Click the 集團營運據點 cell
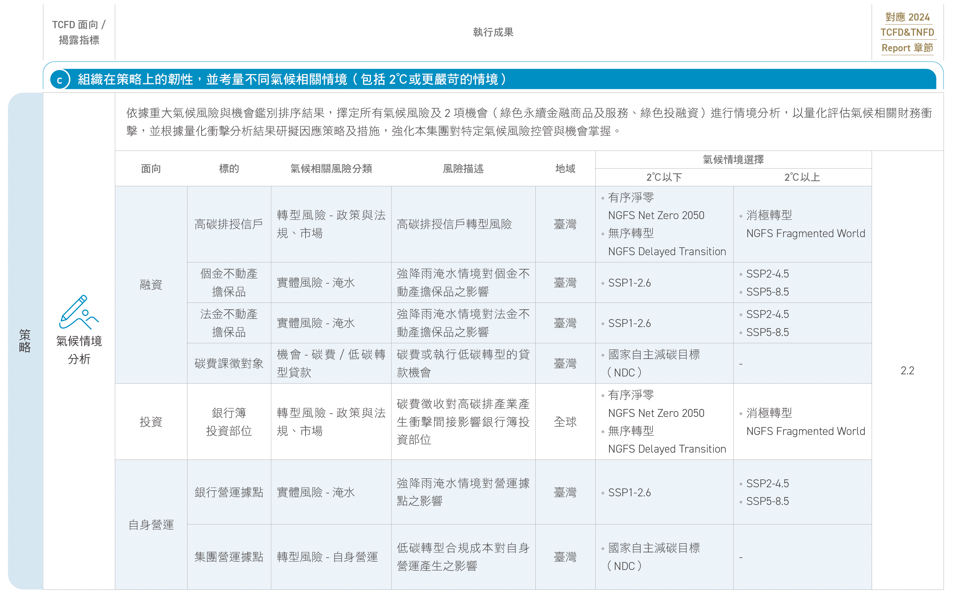This screenshot has width=954, height=601. pyautogui.click(x=229, y=557)
